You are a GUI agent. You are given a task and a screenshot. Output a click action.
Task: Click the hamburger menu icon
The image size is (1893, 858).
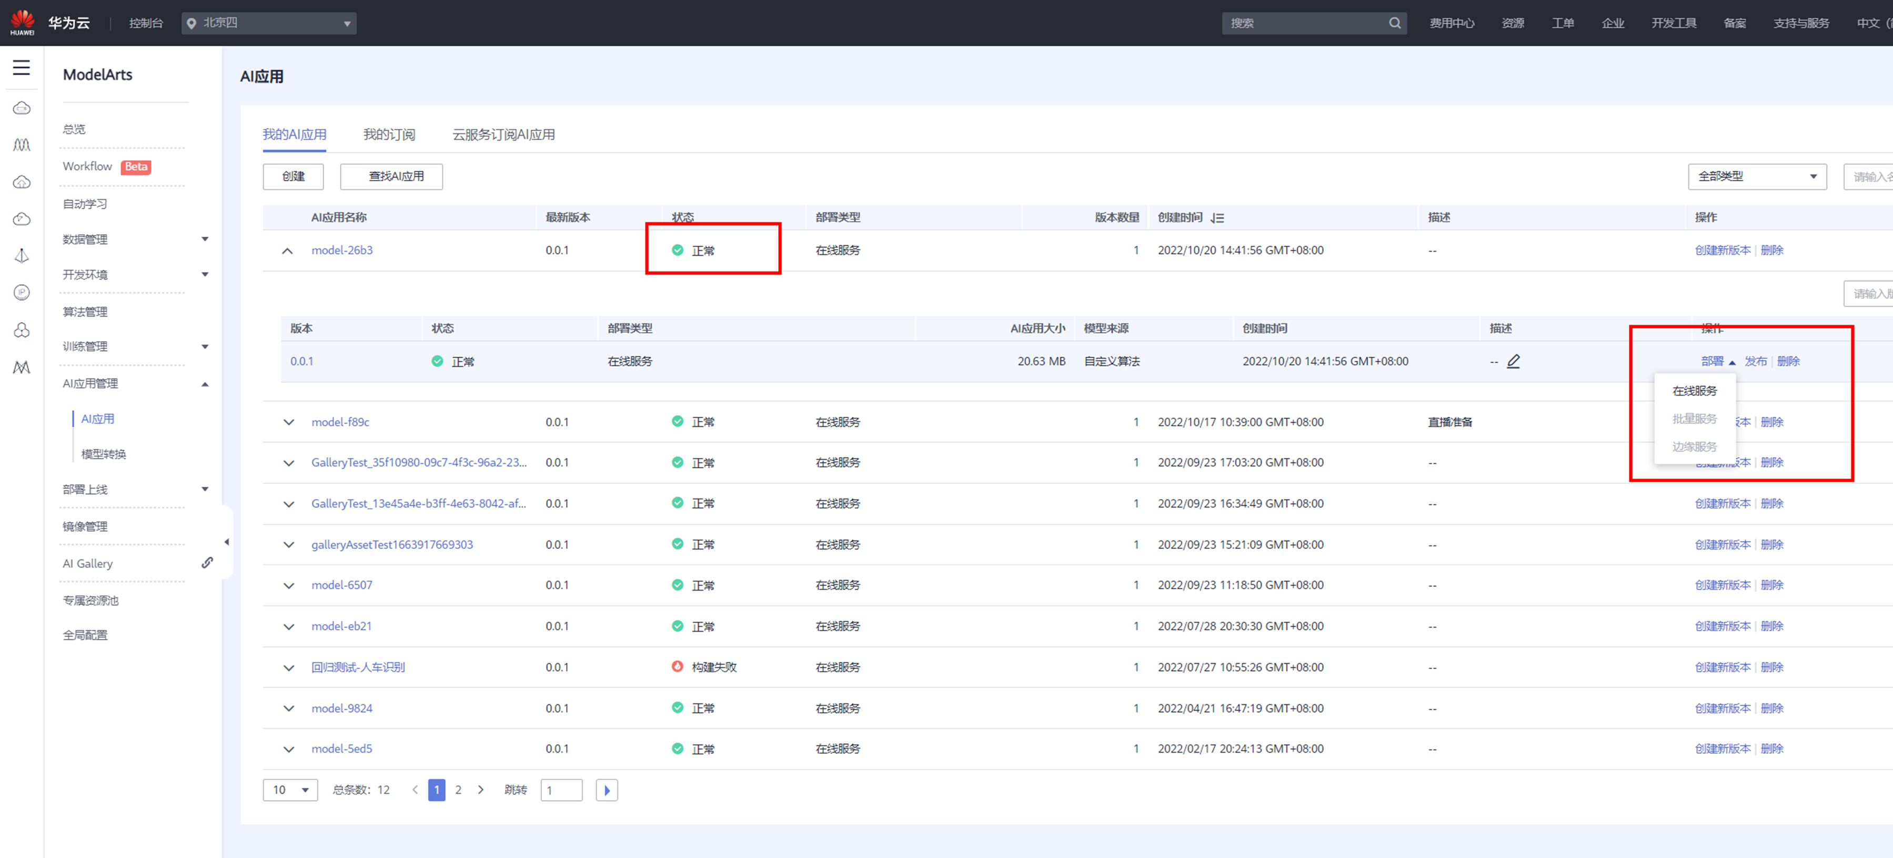click(x=22, y=68)
